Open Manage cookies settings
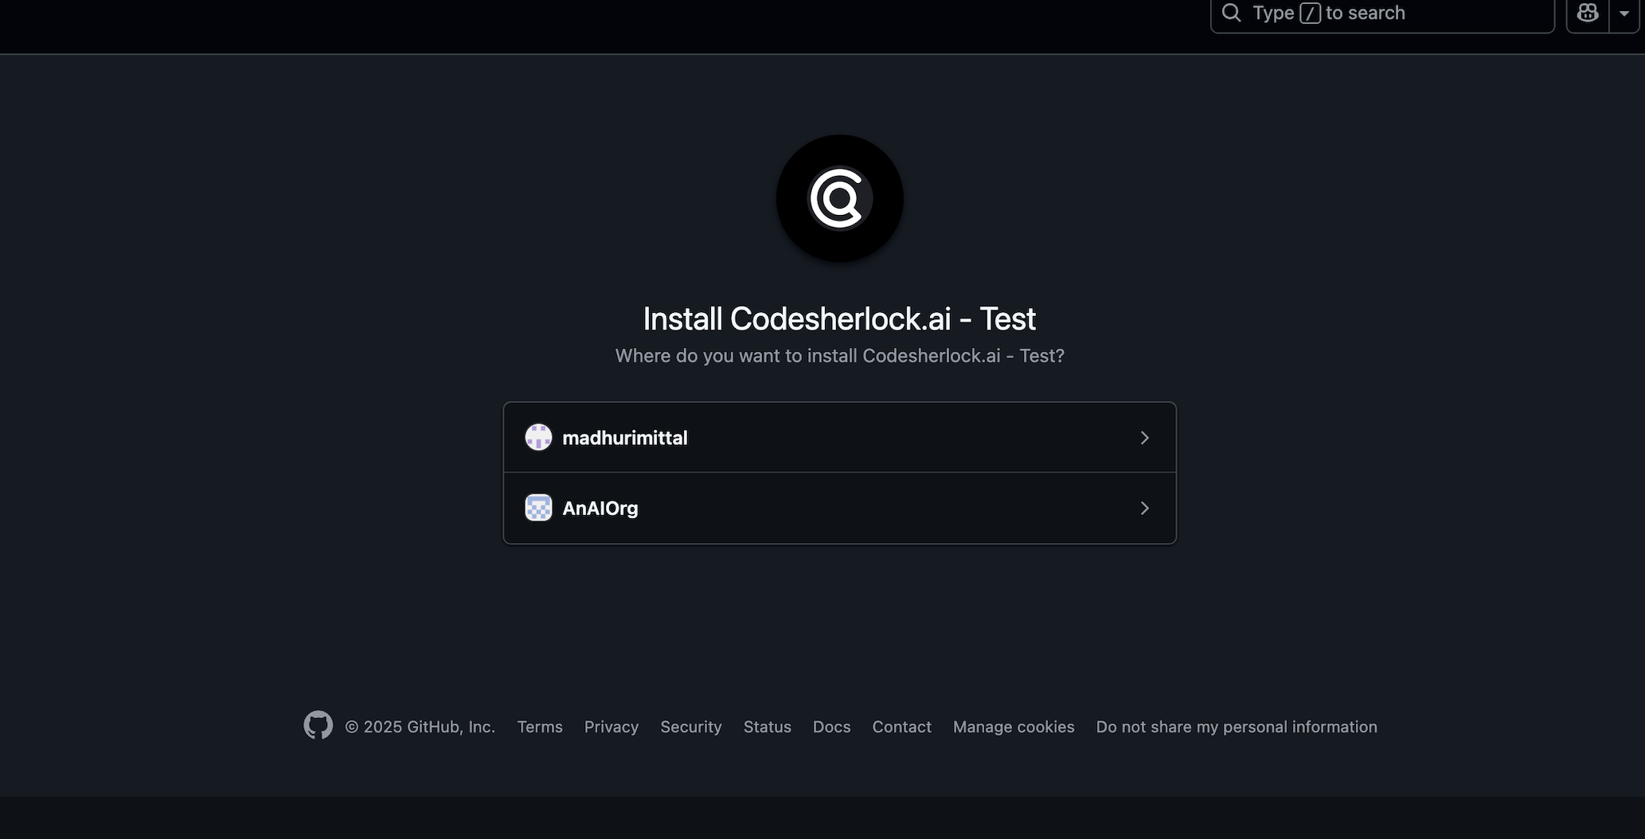The height and width of the screenshot is (839, 1645). point(1013,726)
